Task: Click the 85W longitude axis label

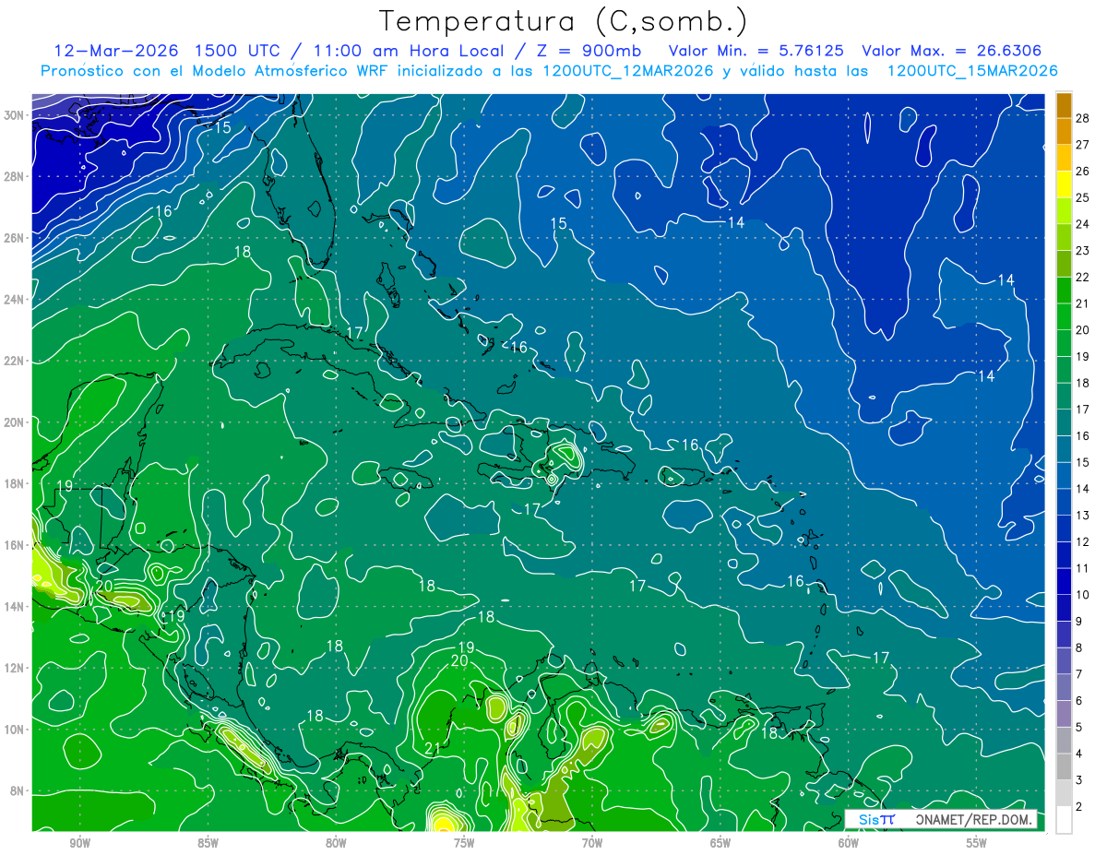Action: pos(208,843)
